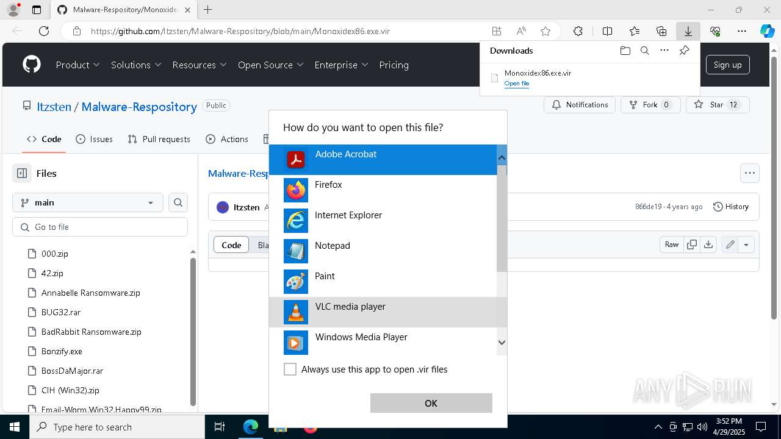Open 000.zip in file tree
781x439 pixels.
point(54,254)
